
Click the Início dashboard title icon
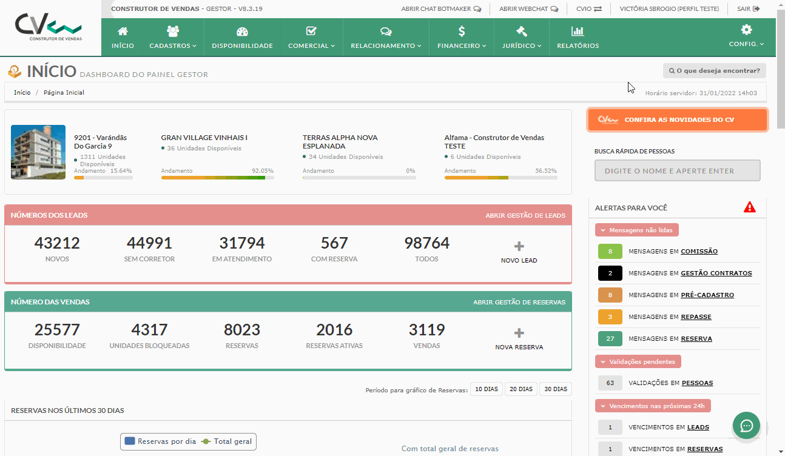coord(15,72)
